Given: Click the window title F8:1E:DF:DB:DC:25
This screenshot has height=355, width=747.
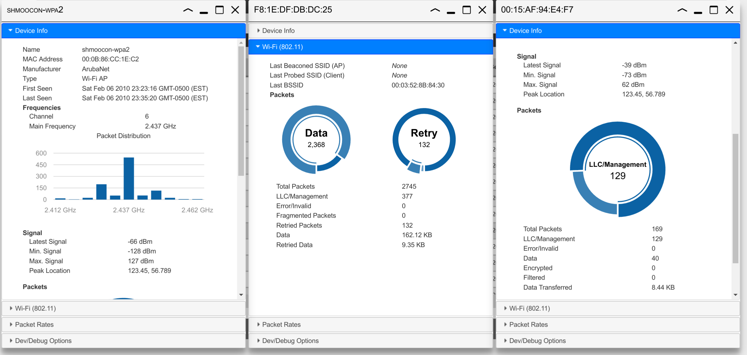Looking at the screenshot, I should tap(293, 10).
